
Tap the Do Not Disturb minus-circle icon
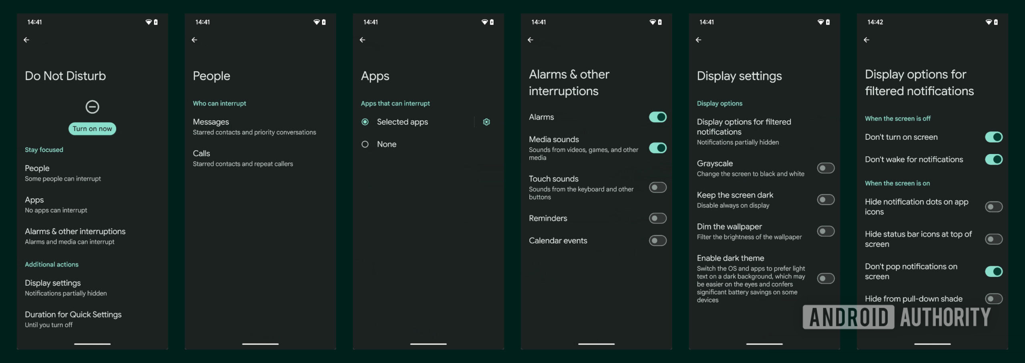pyautogui.click(x=92, y=107)
